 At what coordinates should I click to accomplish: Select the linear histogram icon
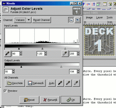pyautogui.click(x=71, y=20)
